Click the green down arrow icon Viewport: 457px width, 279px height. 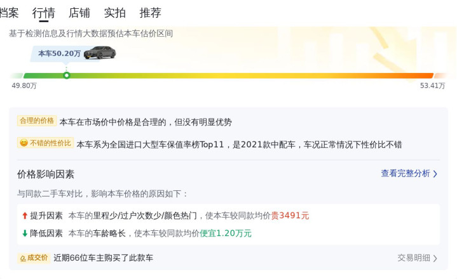point(25,233)
